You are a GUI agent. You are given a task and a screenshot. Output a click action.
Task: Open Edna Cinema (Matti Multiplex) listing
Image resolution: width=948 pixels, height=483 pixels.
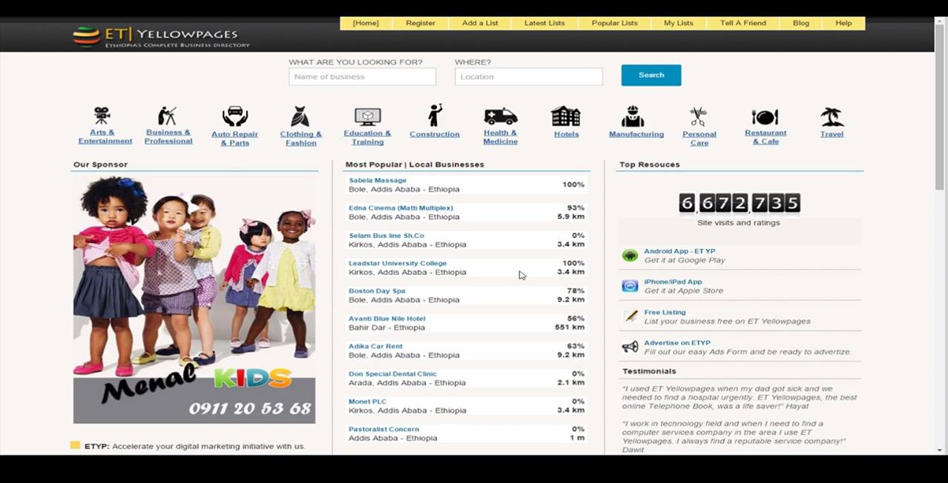[x=401, y=208]
